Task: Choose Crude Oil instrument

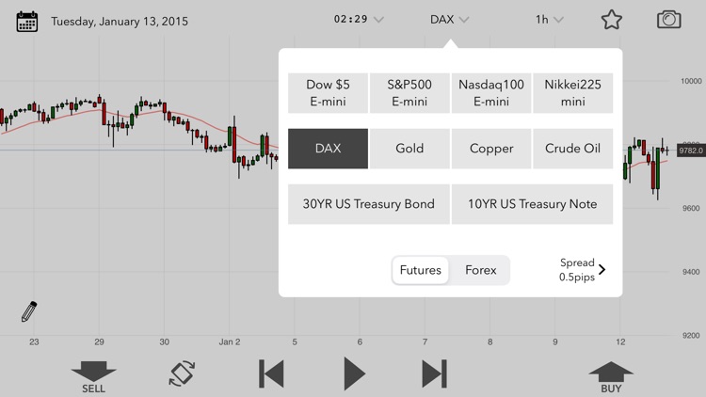Action: (572, 149)
